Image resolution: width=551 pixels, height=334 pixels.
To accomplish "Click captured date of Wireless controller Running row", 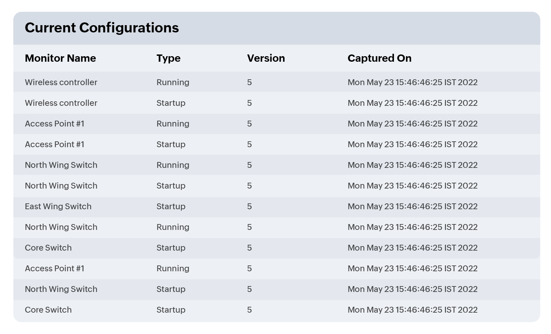I will pyautogui.click(x=413, y=82).
